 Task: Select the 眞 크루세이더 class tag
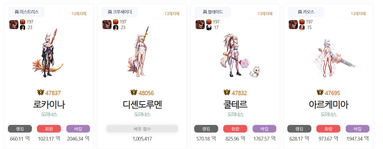click(x=119, y=12)
